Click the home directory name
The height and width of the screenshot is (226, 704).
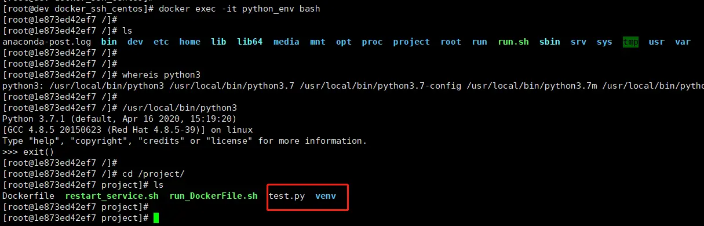coord(189,42)
